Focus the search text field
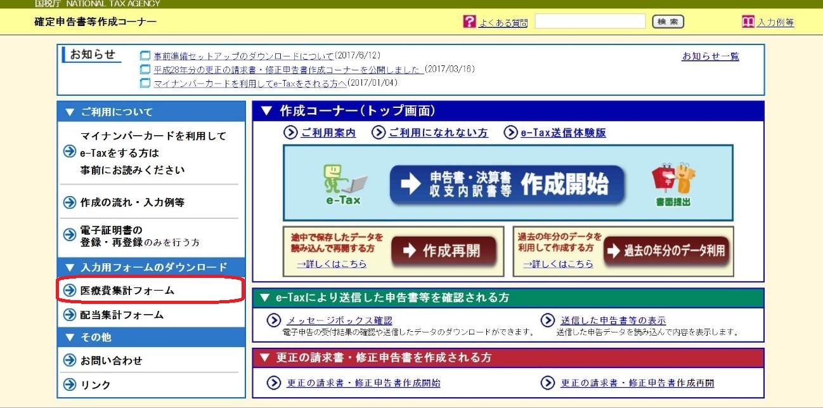The width and height of the screenshot is (823, 408). pos(590,22)
